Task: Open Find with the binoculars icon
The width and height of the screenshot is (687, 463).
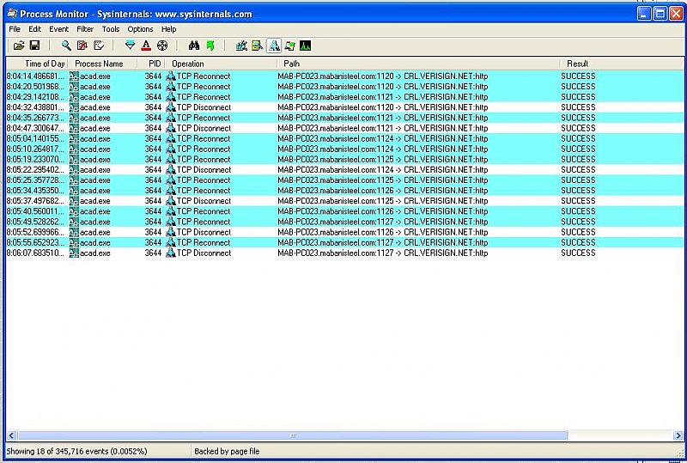Action: [x=194, y=46]
